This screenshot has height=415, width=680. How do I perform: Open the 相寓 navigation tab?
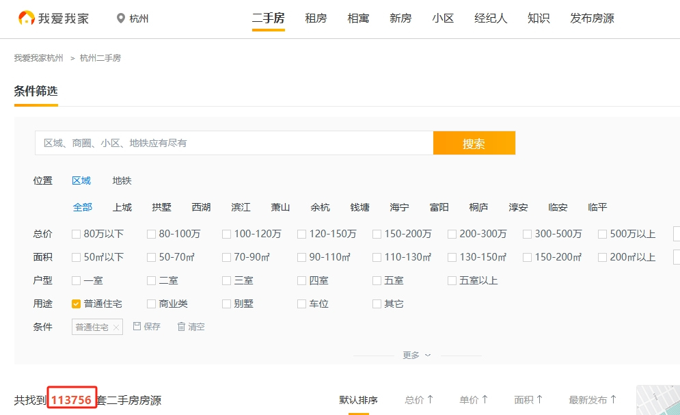[358, 18]
